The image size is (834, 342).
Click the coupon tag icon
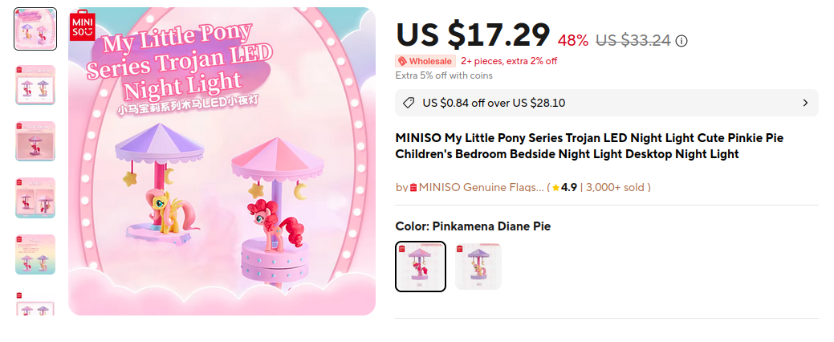point(409,103)
